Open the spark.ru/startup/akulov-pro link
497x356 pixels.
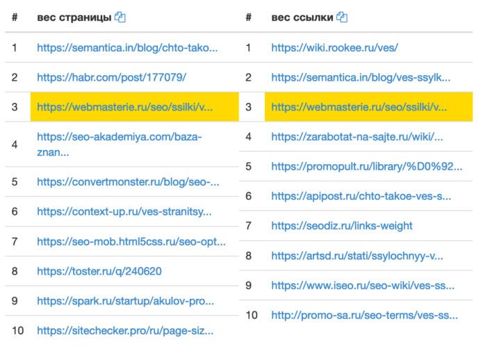[x=125, y=301]
